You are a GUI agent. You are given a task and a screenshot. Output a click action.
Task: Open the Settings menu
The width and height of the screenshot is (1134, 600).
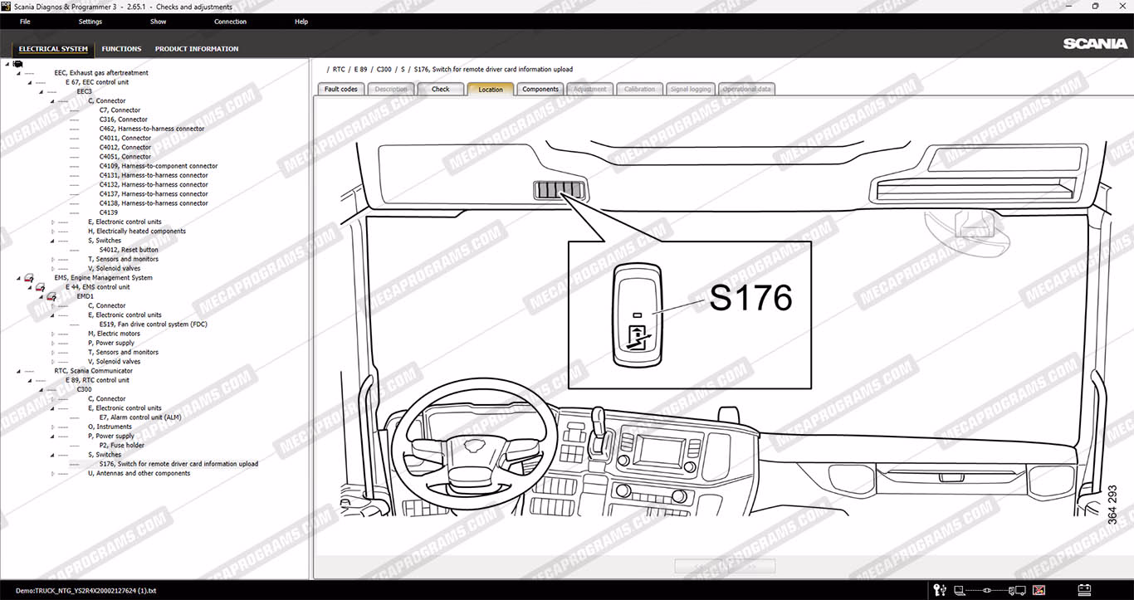click(90, 22)
